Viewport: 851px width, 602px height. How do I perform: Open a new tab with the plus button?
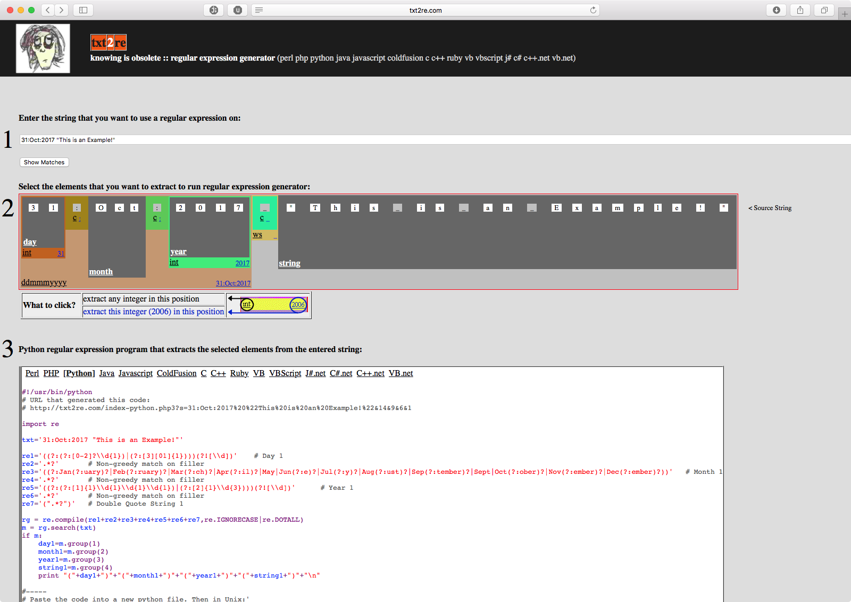pos(845,14)
